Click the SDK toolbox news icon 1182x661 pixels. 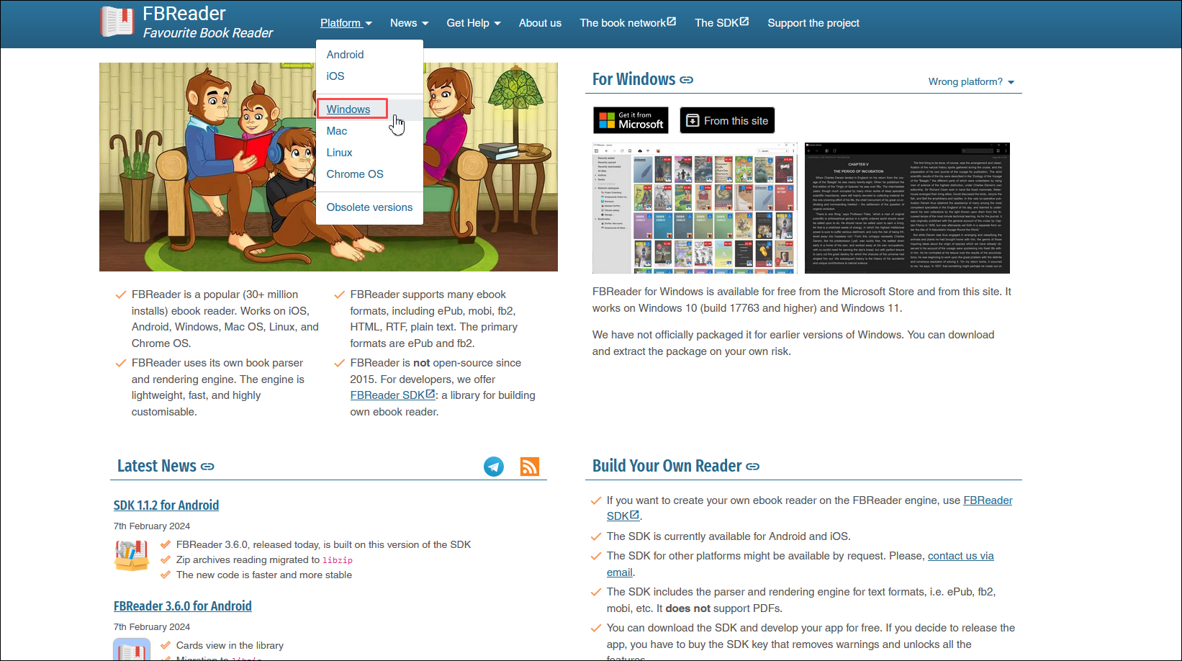click(132, 556)
